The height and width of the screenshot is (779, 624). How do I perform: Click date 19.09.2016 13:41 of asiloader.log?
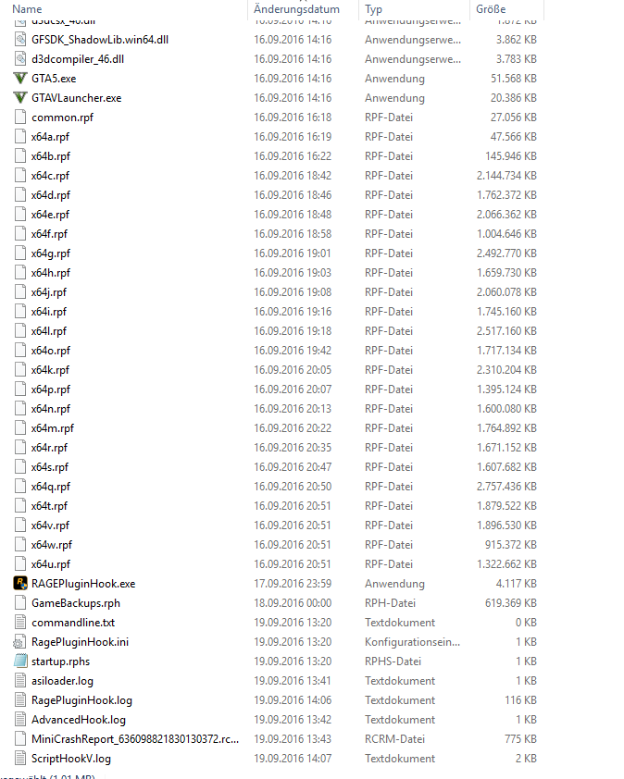[x=293, y=681]
